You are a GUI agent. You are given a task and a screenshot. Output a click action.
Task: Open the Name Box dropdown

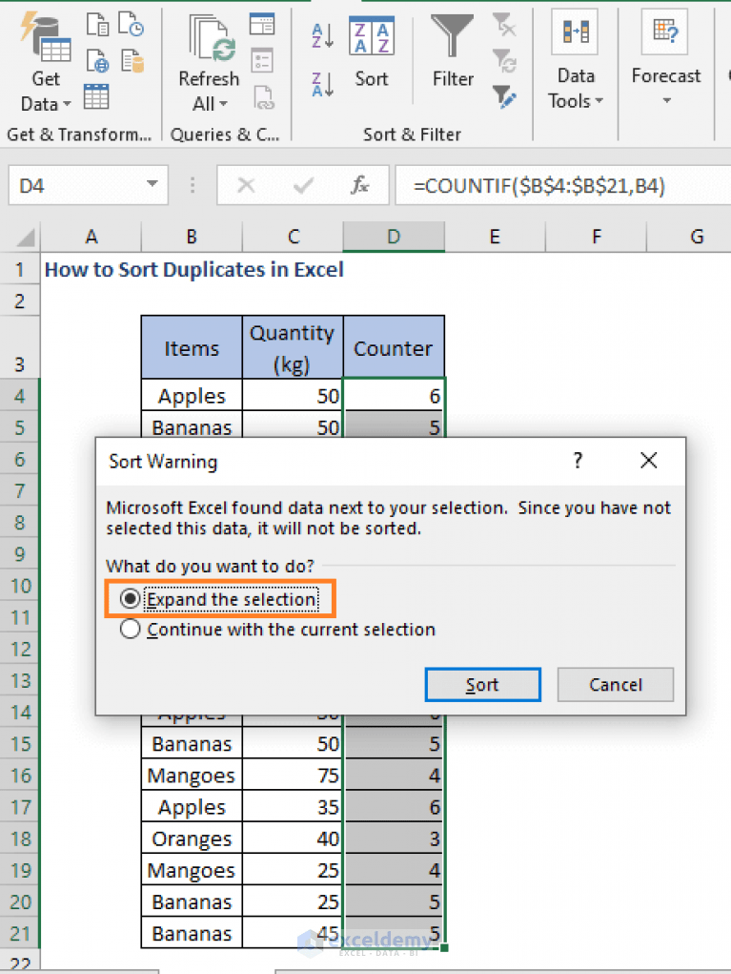coord(151,185)
